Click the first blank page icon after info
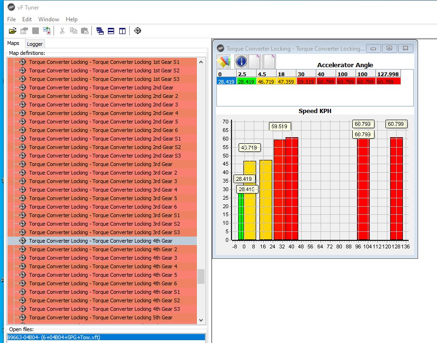The image size is (437, 343). pyautogui.click(x=254, y=62)
